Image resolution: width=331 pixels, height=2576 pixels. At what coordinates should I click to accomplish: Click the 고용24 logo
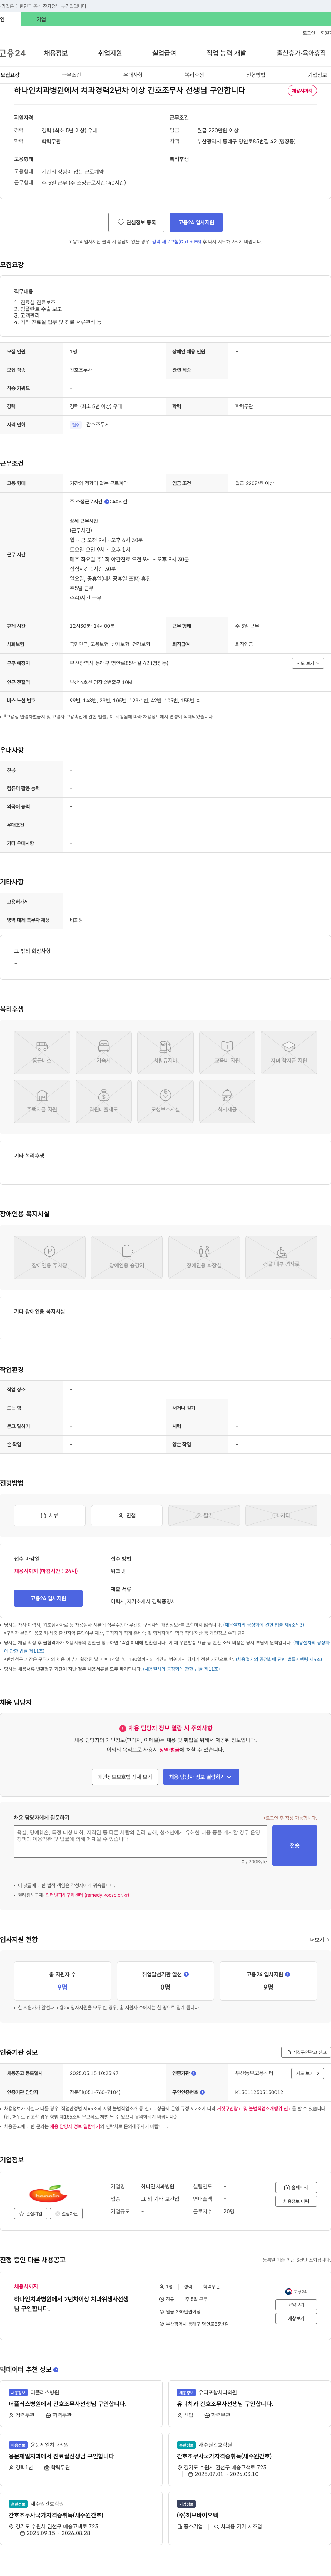(x=13, y=53)
